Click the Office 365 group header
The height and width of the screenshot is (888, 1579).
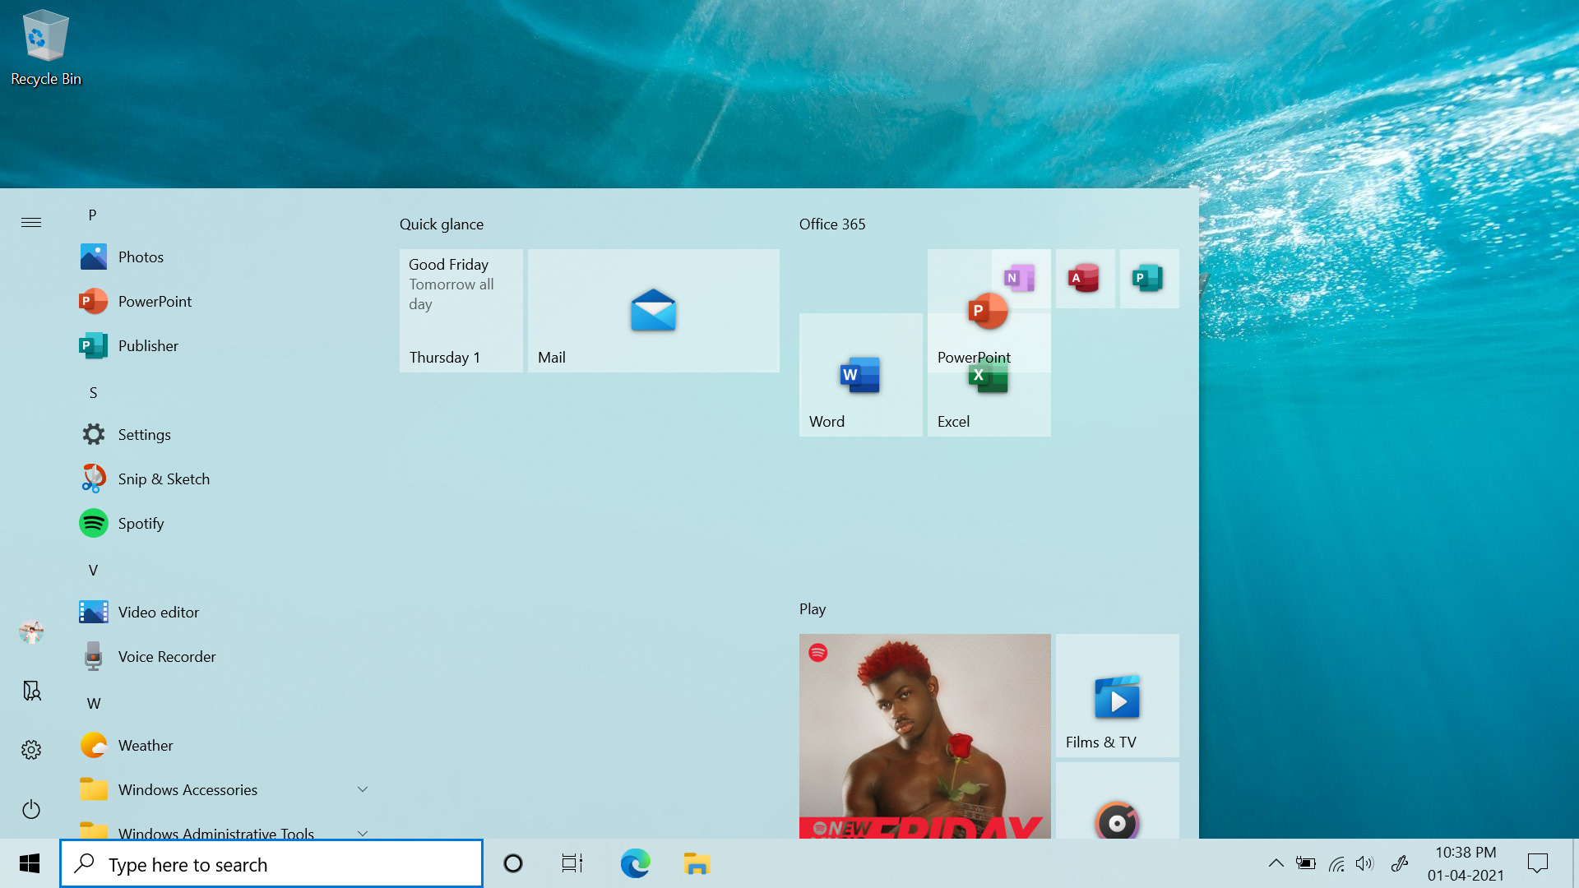(x=832, y=224)
